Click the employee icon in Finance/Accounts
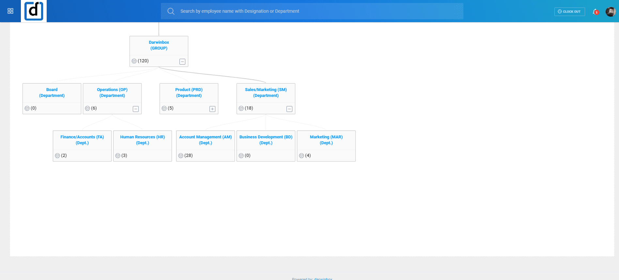Viewport: 619px width, 280px height. 57,156
